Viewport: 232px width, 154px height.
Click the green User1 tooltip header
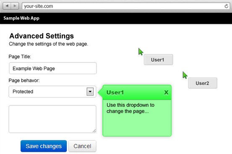click(137, 92)
